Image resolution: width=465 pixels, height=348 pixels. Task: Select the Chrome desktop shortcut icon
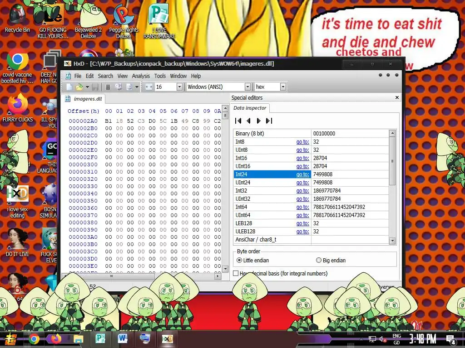pos(17,67)
